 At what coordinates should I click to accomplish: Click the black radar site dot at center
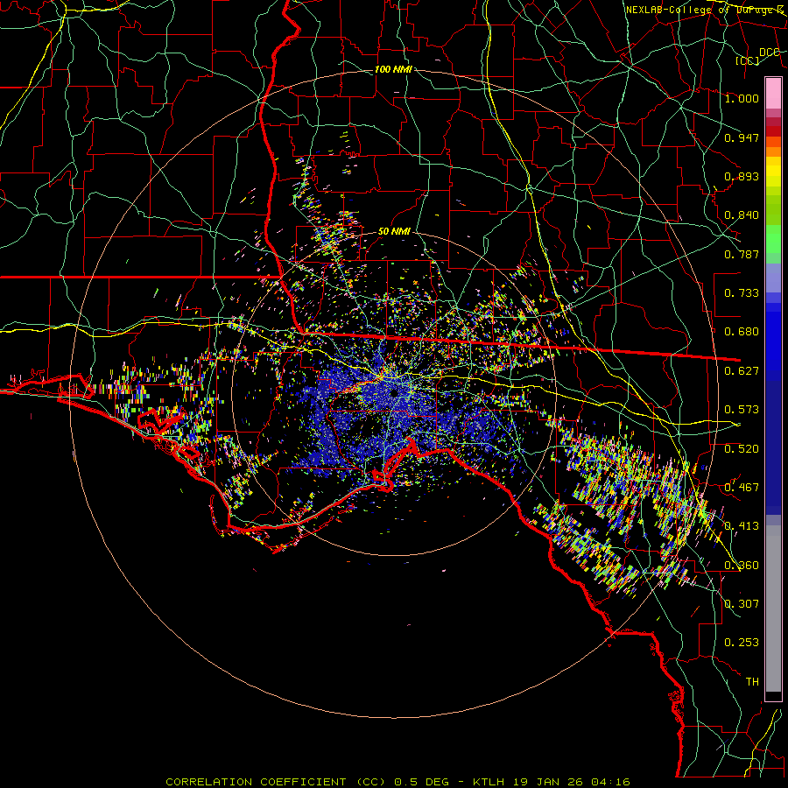(394, 392)
